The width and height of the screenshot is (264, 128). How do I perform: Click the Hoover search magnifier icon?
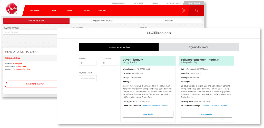click(x=196, y=10)
